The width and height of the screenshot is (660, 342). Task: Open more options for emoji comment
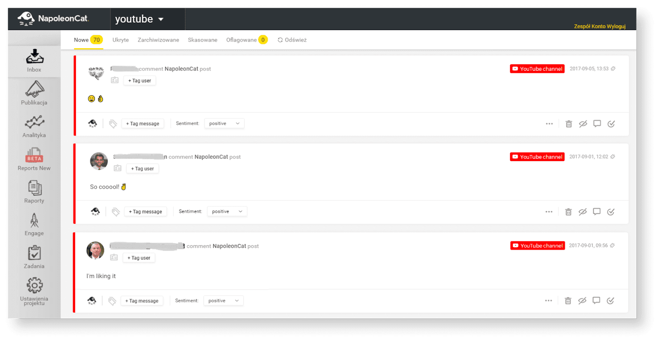[x=549, y=124]
